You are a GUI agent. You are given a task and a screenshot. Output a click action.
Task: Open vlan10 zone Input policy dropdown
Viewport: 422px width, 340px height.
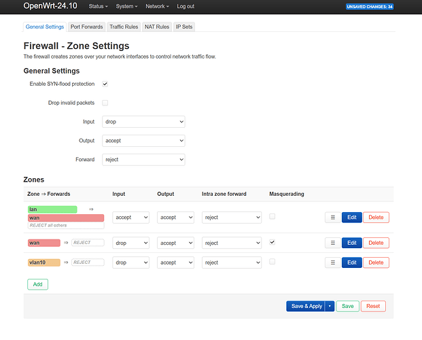pyautogui.click(x=130, y=262)
